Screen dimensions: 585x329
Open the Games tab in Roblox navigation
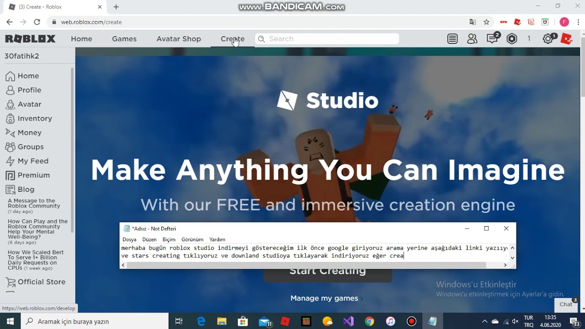124,39
